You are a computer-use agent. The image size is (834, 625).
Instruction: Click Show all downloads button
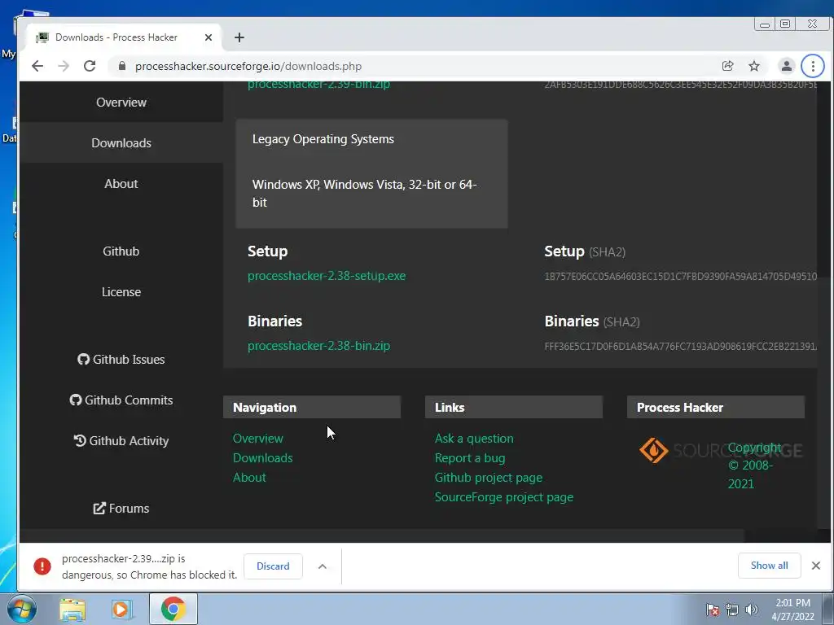[769, 566]
